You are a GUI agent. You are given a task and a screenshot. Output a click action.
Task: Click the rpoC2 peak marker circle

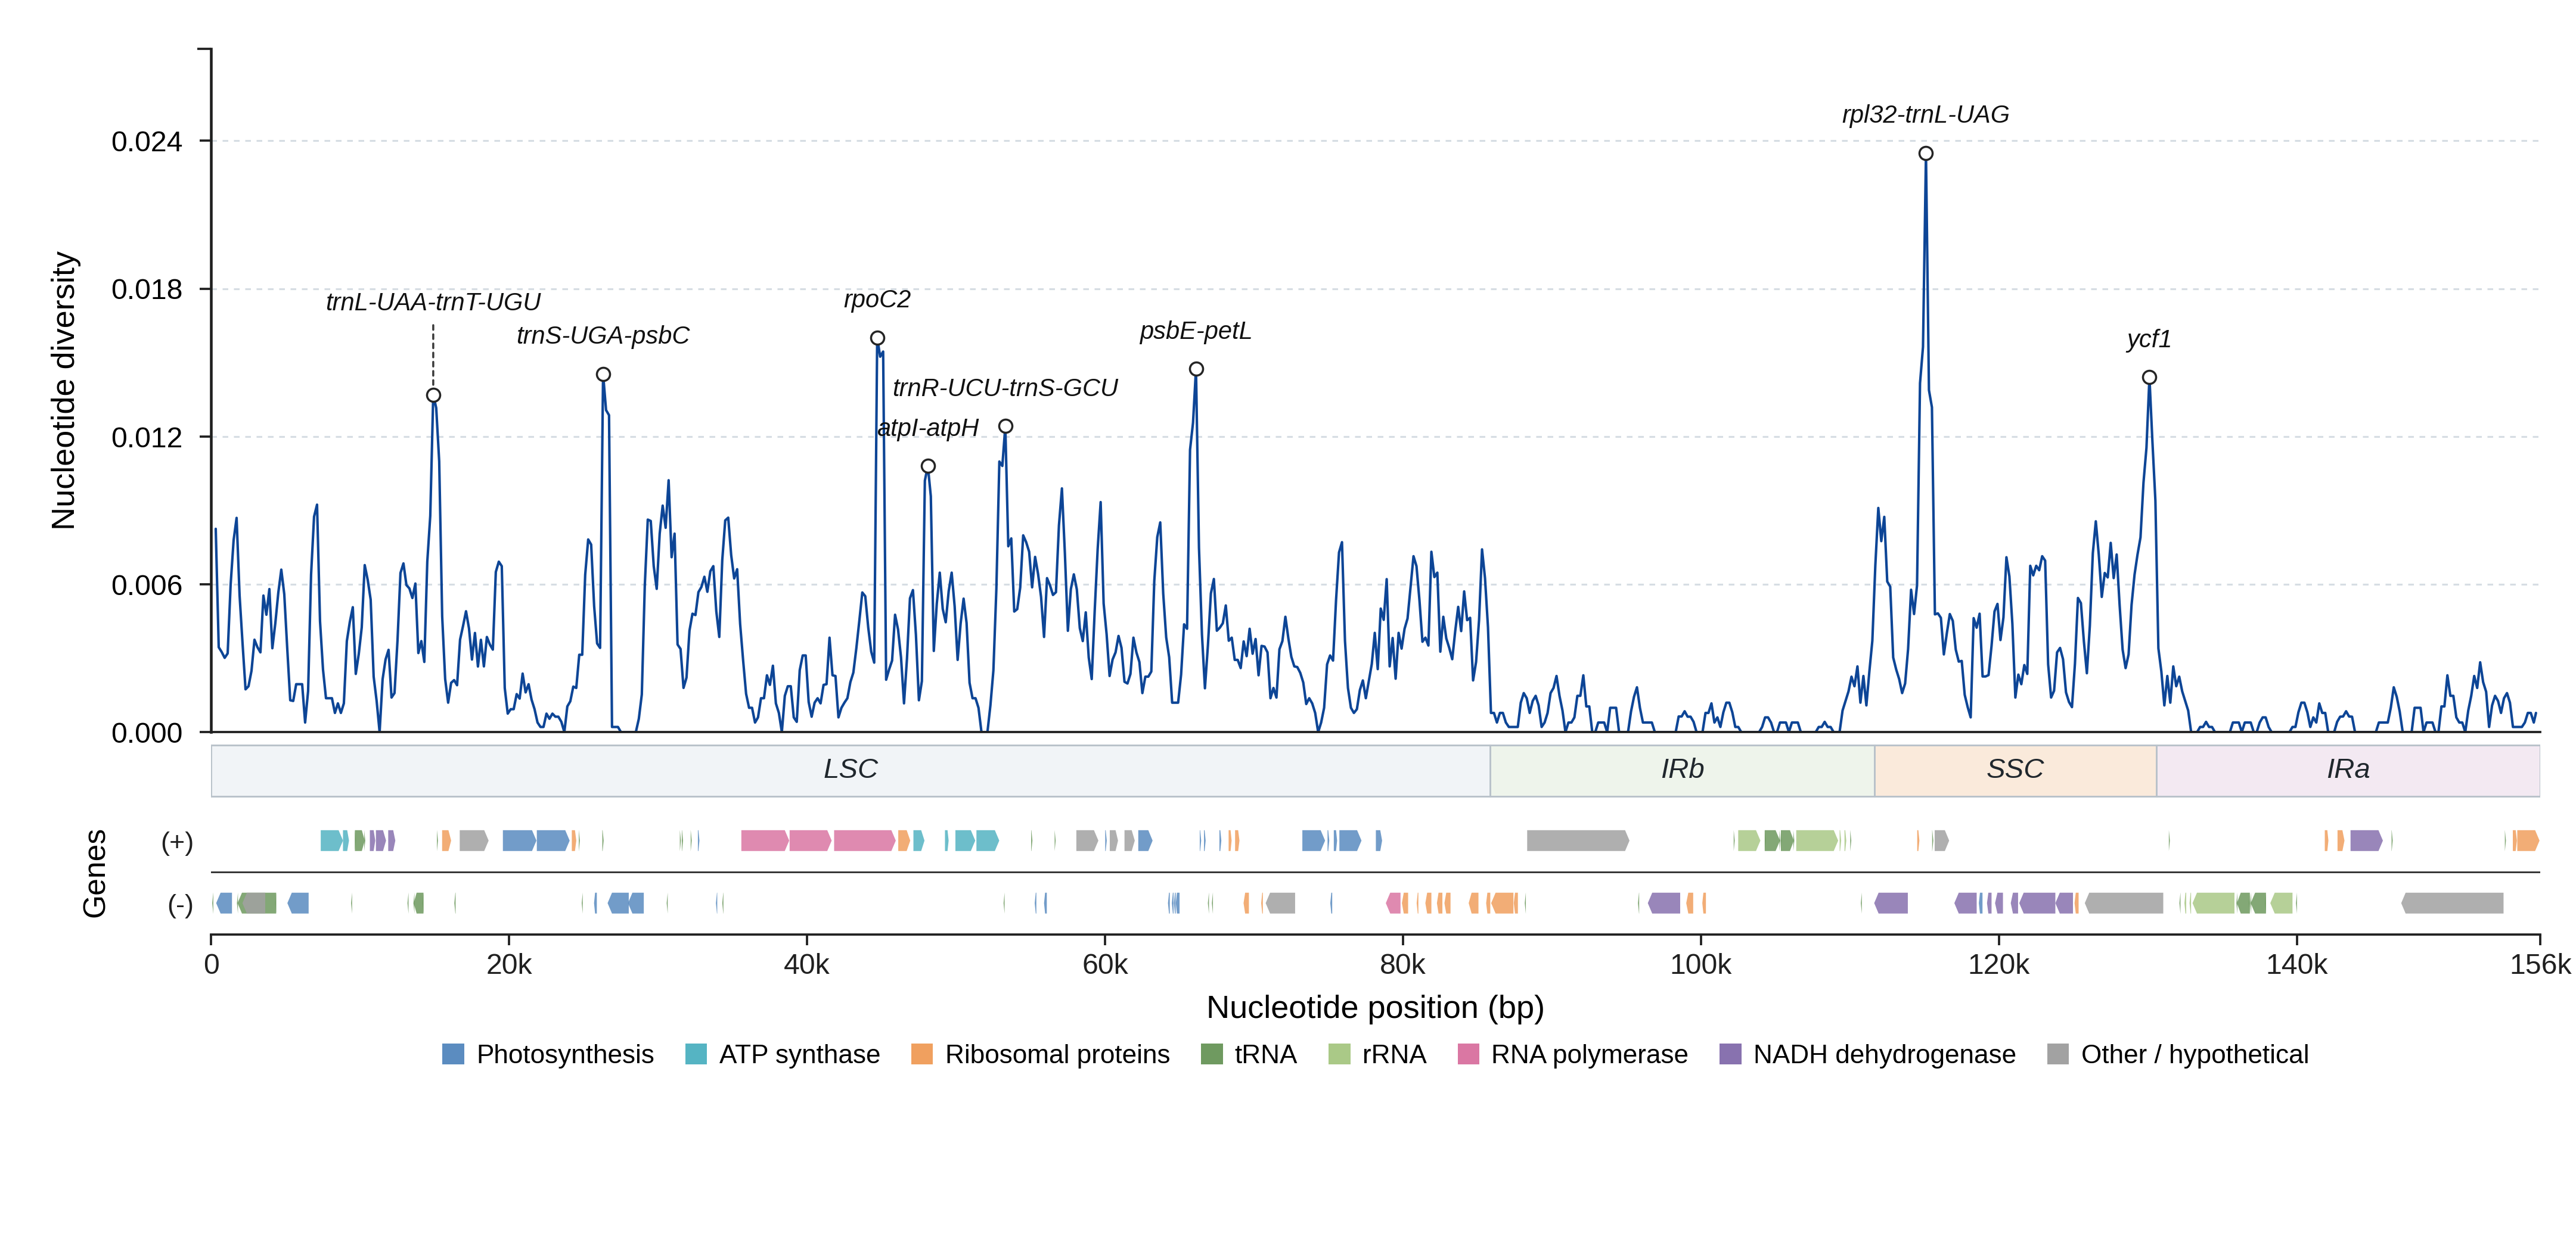coord(877,339)
